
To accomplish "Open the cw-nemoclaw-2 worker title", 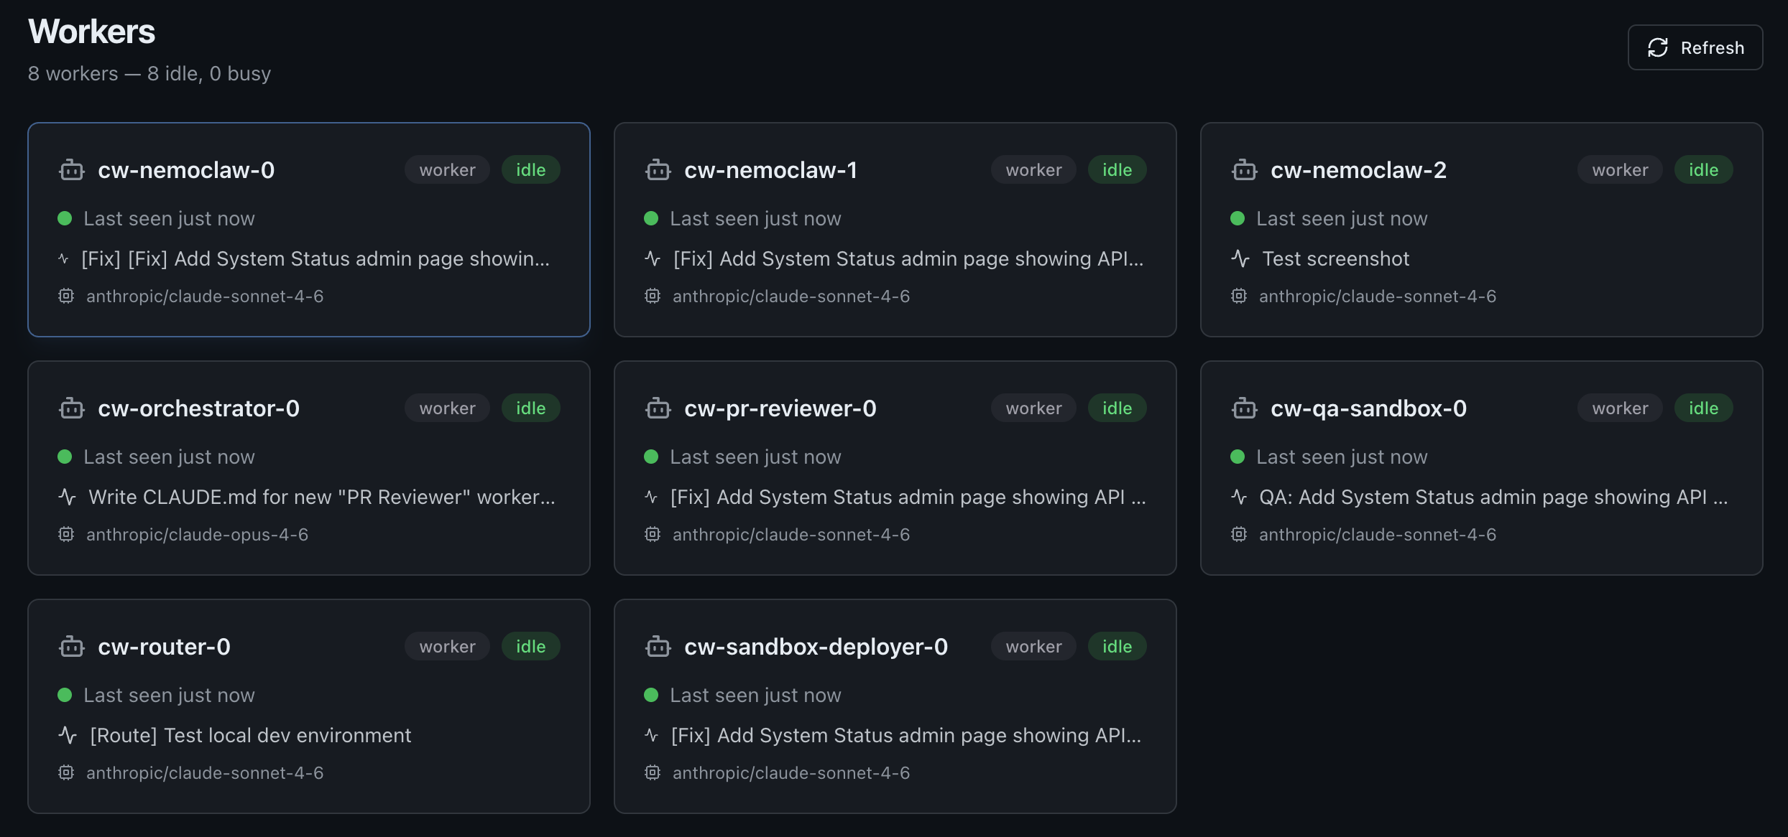I will (x=1358, y=170).
